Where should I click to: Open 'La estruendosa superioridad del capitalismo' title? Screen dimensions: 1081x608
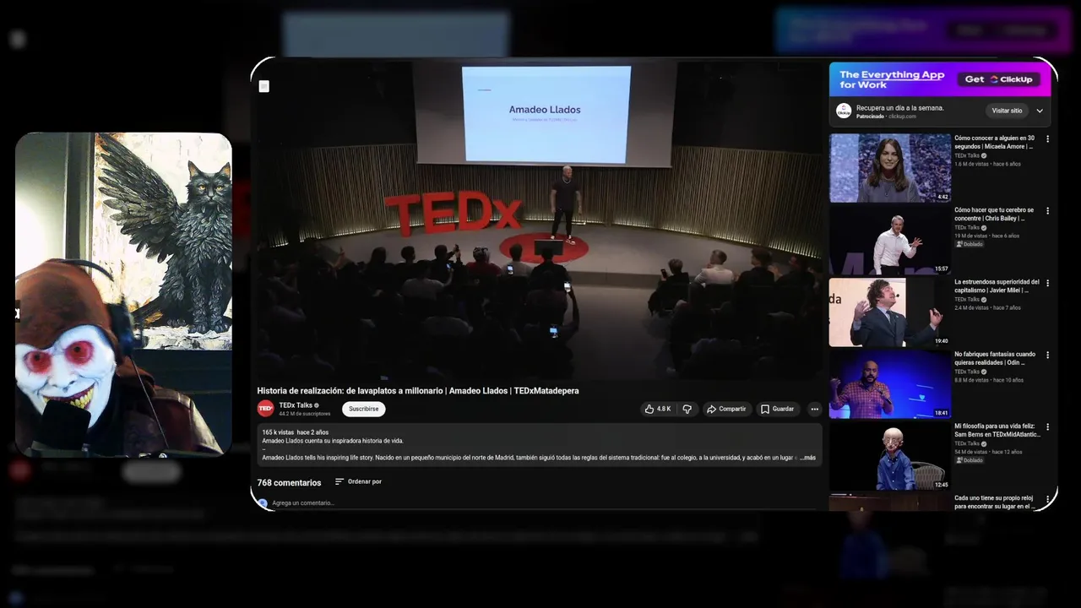click(997, 286)
